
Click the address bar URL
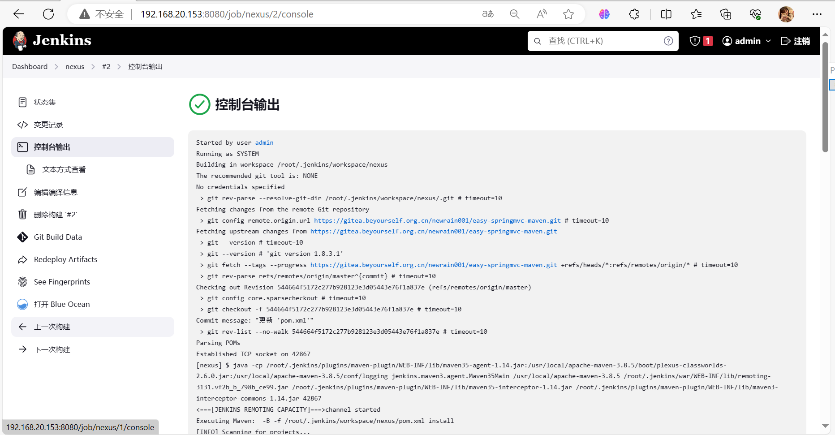pyautogui.click(x=227, y=14)
